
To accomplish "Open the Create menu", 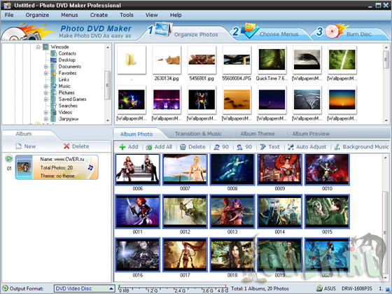I will 99,15.
